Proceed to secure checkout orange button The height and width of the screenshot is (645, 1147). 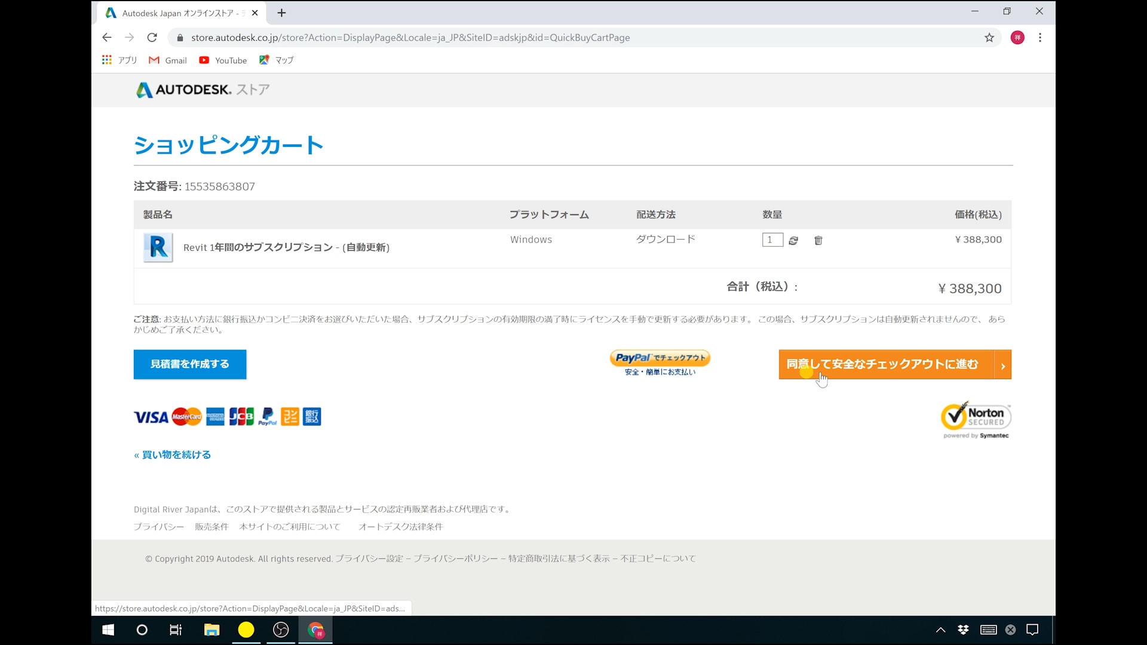[x=894, y=364]
